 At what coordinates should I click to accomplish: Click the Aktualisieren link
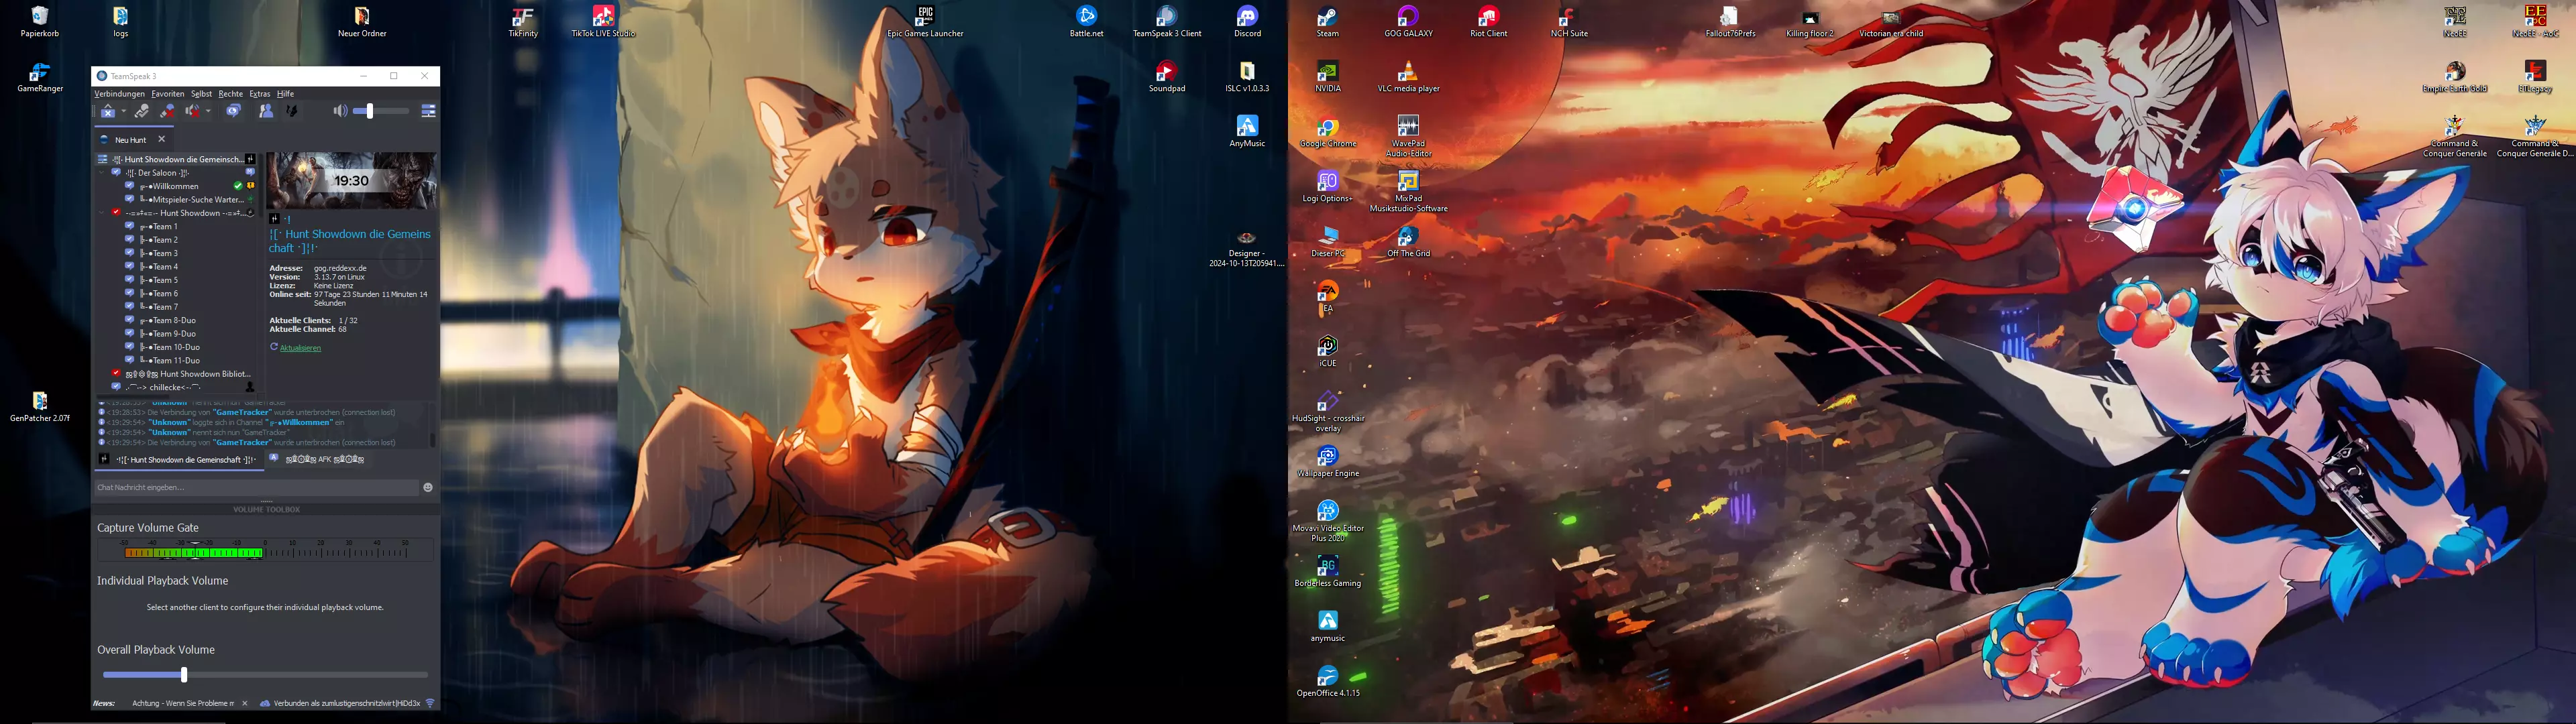coord(300,348)
